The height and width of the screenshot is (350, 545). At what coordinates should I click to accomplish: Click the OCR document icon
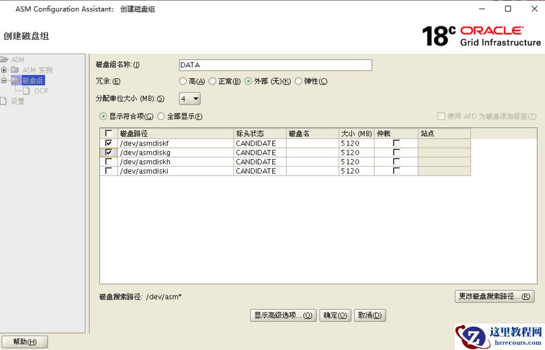tap(26, 91)
